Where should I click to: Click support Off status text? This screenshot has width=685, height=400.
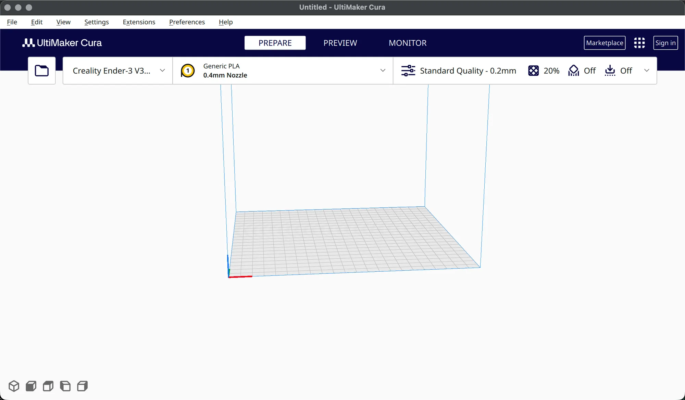(590, 70)
